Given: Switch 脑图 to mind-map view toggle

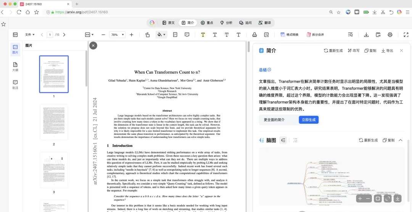Looking at the screenshot, I should (283, 140).
